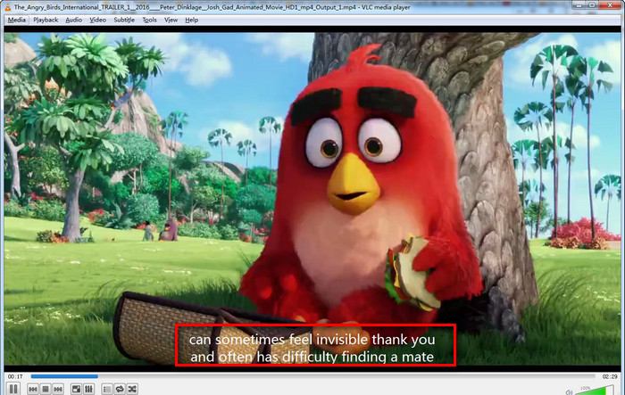Open the Subtitle menu
This screenshot has height=395, width=625.
coord(124,20)
